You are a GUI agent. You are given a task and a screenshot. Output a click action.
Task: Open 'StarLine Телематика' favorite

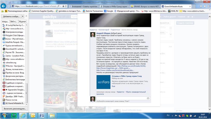(93, 11)
